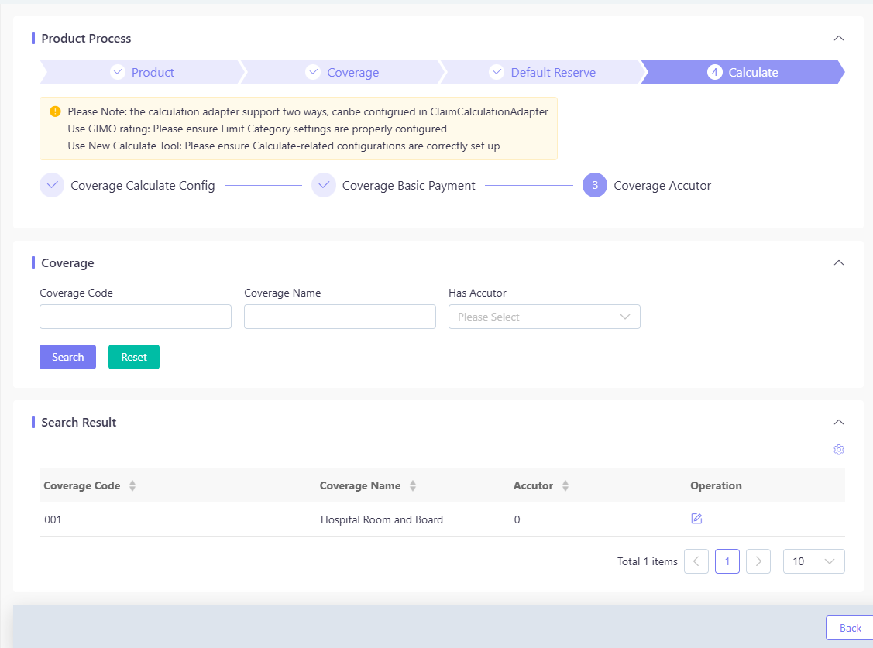Click the Coverage Accutor step label
873x648 pixels.
click(662, 186)
